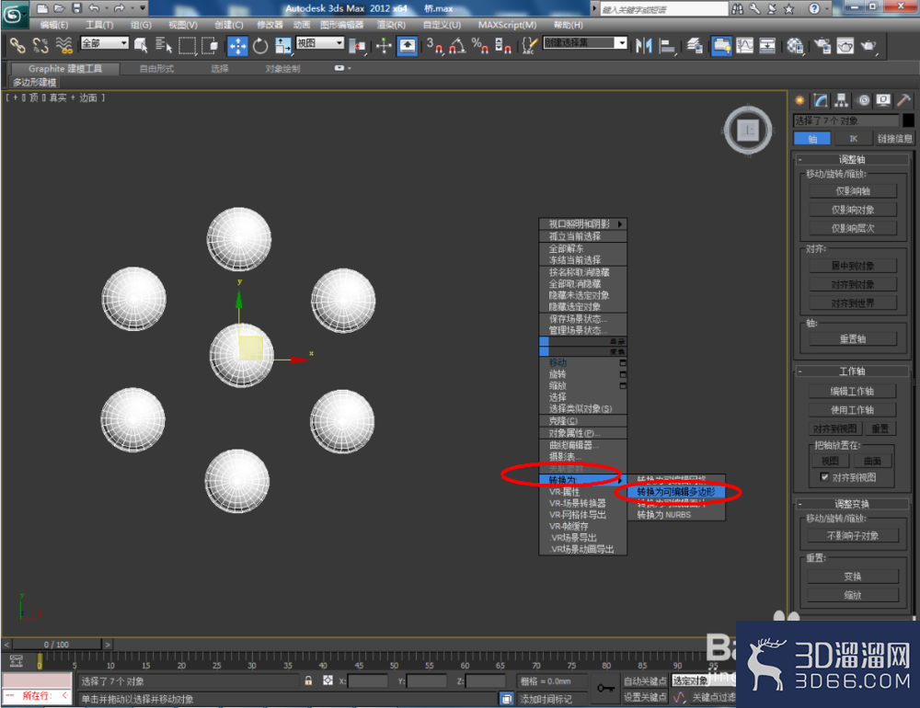Viewport: 920px width, 708px height.
Task: Open the Curve Editor toolbar icon
Action: tap(744, 45)
